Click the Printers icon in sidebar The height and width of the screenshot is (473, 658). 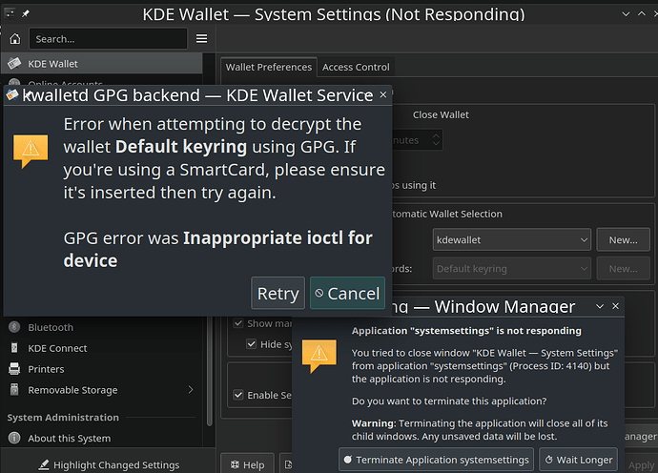[14, 369]
